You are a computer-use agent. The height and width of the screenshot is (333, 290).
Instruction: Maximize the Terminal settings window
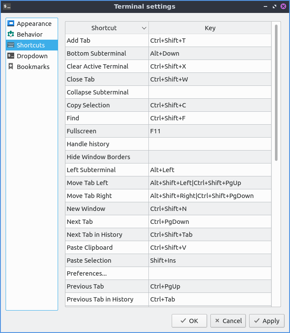275,6
